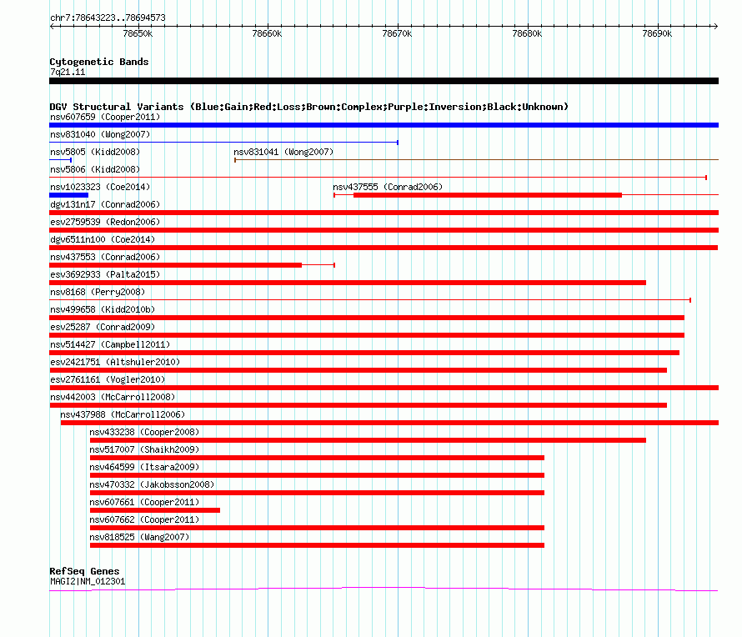
Task: Click the nsv607659 (Cooper2011) variant label
Action: click(x=105, y=117)
